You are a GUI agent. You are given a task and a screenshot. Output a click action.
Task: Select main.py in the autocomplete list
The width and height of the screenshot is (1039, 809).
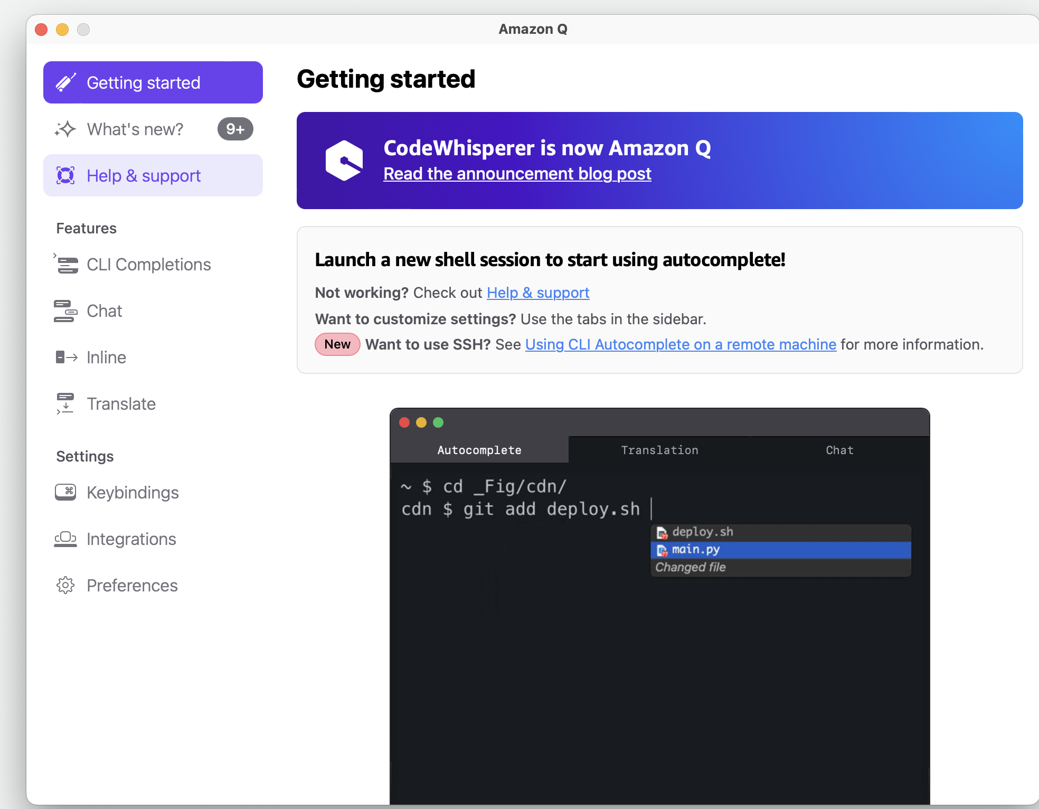point(781,550)
